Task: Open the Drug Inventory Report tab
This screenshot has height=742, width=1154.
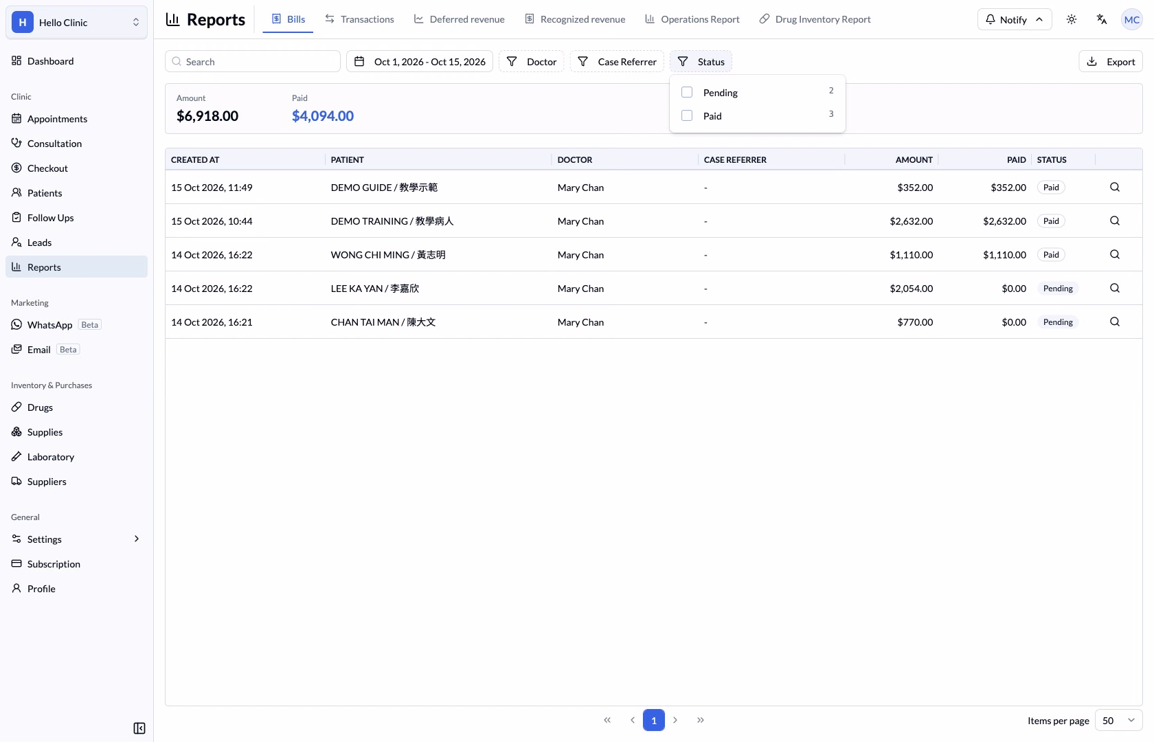Action: click(815, 19)
